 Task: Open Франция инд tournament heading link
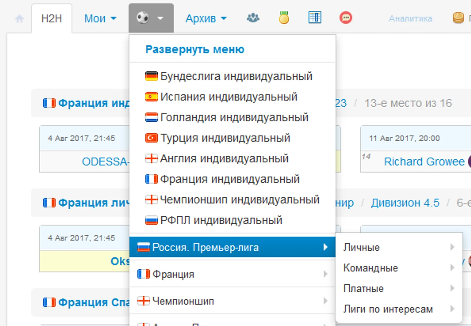[x=94, y=103]
